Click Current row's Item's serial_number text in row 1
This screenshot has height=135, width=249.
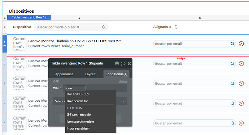point(56,46)
